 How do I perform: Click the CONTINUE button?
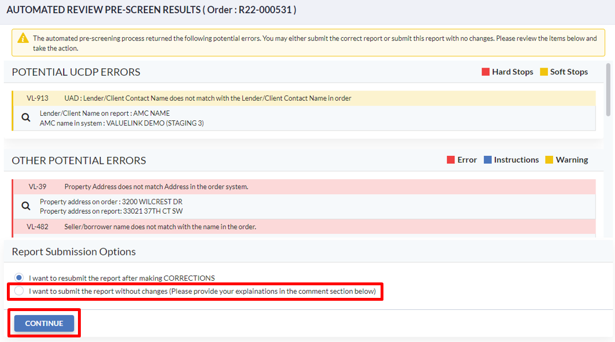44,323
